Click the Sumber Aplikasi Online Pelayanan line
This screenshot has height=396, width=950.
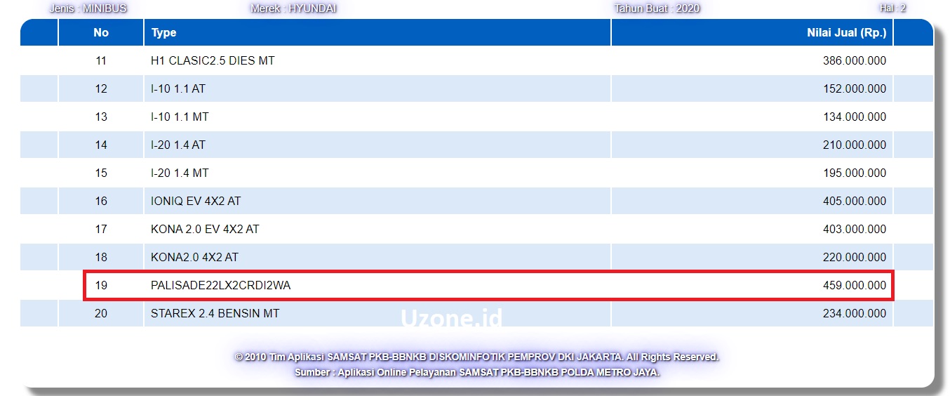[x=477, y=373]
